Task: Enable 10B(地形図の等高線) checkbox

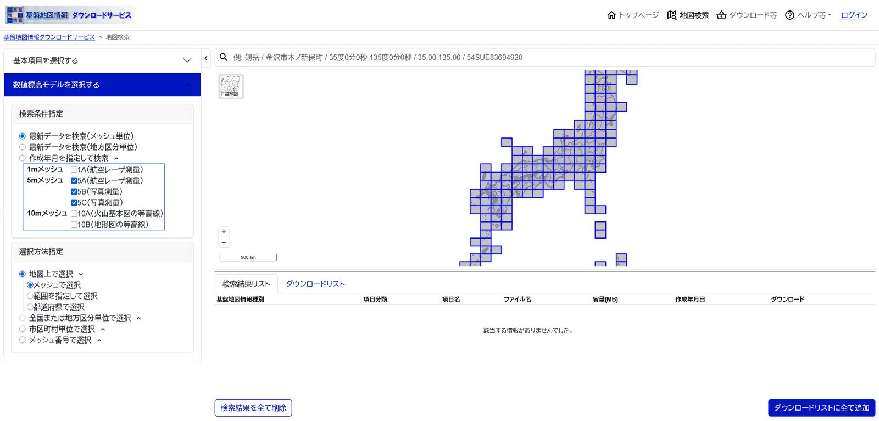Action: pyautogui.click(x=74, y=225)
